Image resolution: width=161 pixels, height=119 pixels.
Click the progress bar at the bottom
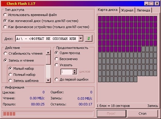coord(48,114)
